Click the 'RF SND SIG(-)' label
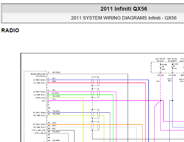The image size is (184, 142). pyautogui.click(x=39, y=115)
